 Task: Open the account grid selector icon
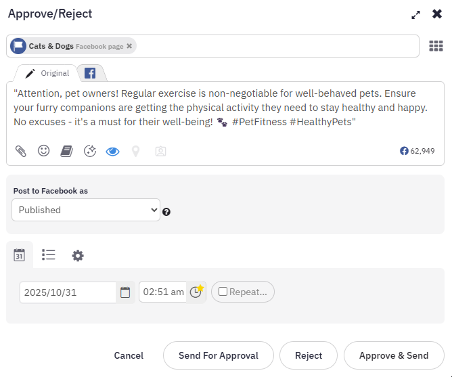(436, 46)
